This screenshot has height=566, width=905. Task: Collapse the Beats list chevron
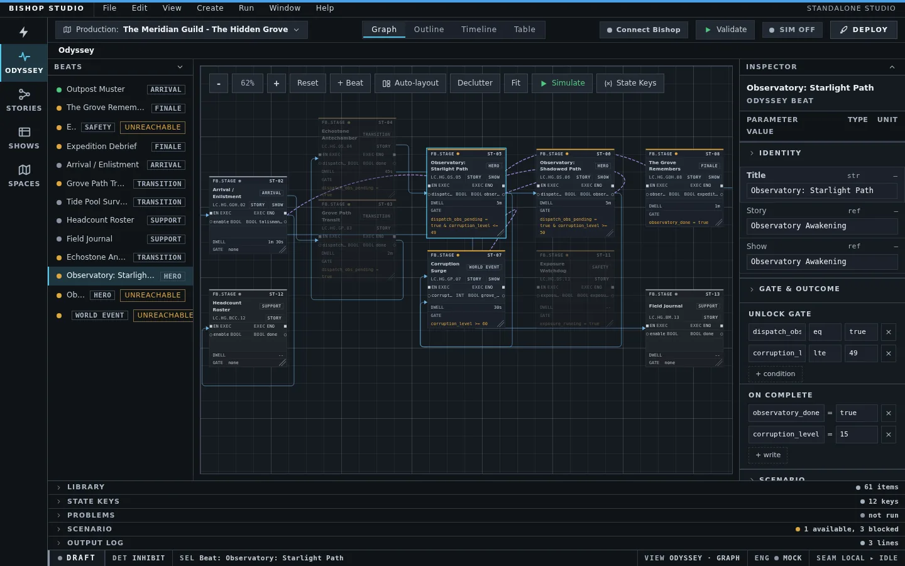click(180, 67)
